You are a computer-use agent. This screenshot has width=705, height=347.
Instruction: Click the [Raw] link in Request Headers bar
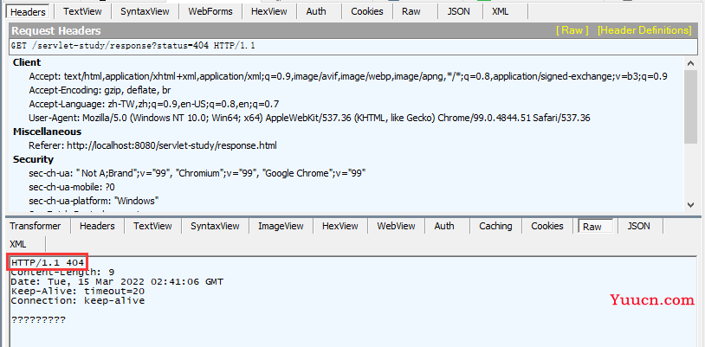tap(572, 30)
